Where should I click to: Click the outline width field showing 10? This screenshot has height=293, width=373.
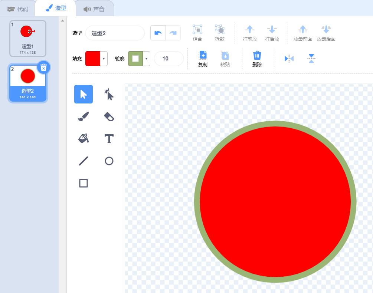(168, 59)
